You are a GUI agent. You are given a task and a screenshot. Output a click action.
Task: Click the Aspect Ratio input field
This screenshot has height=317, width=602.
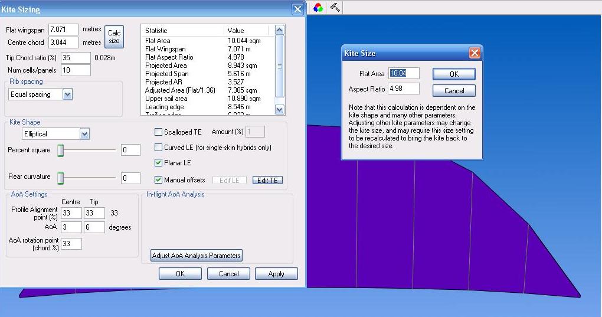pos(404,89)
